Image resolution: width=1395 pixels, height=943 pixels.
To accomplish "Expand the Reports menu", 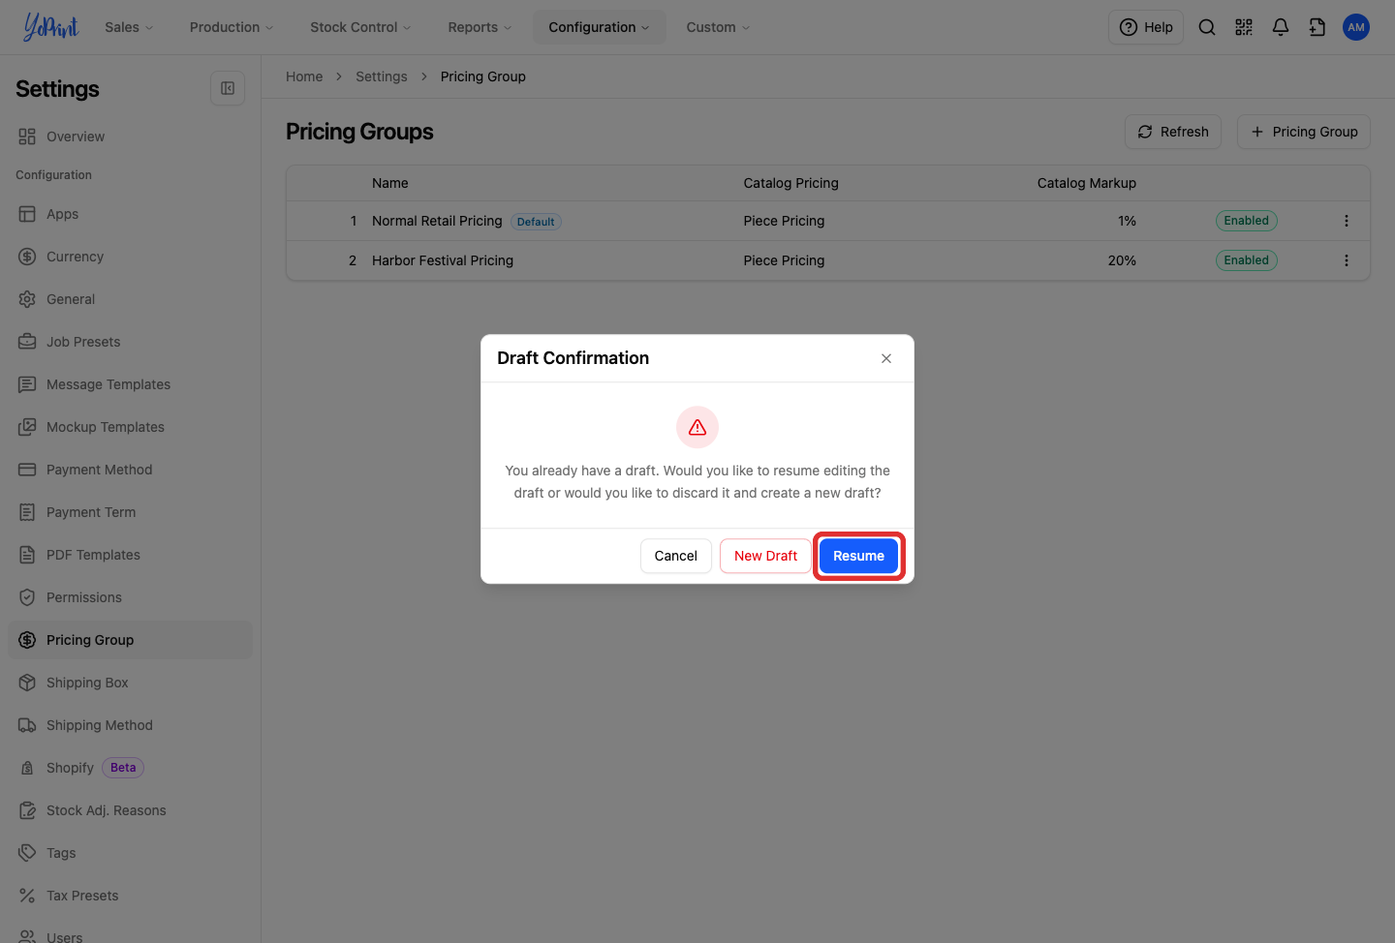I will 480,27.
